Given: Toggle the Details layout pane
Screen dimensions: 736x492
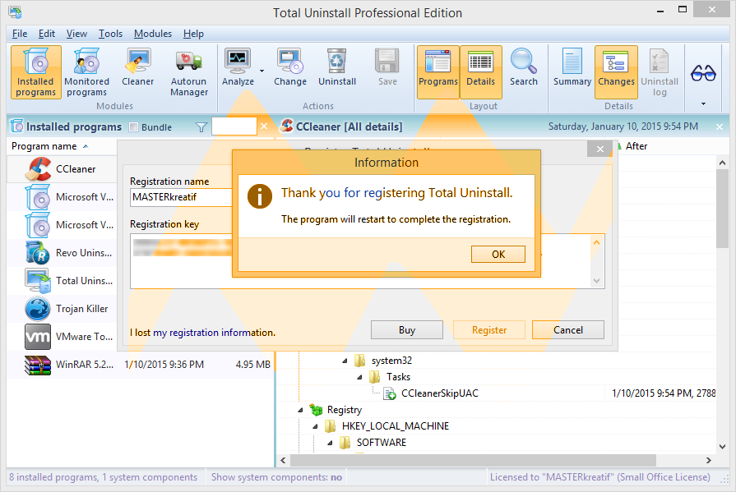Looking at the screenshot, I should pyautogui.click(x=480, y=72).
